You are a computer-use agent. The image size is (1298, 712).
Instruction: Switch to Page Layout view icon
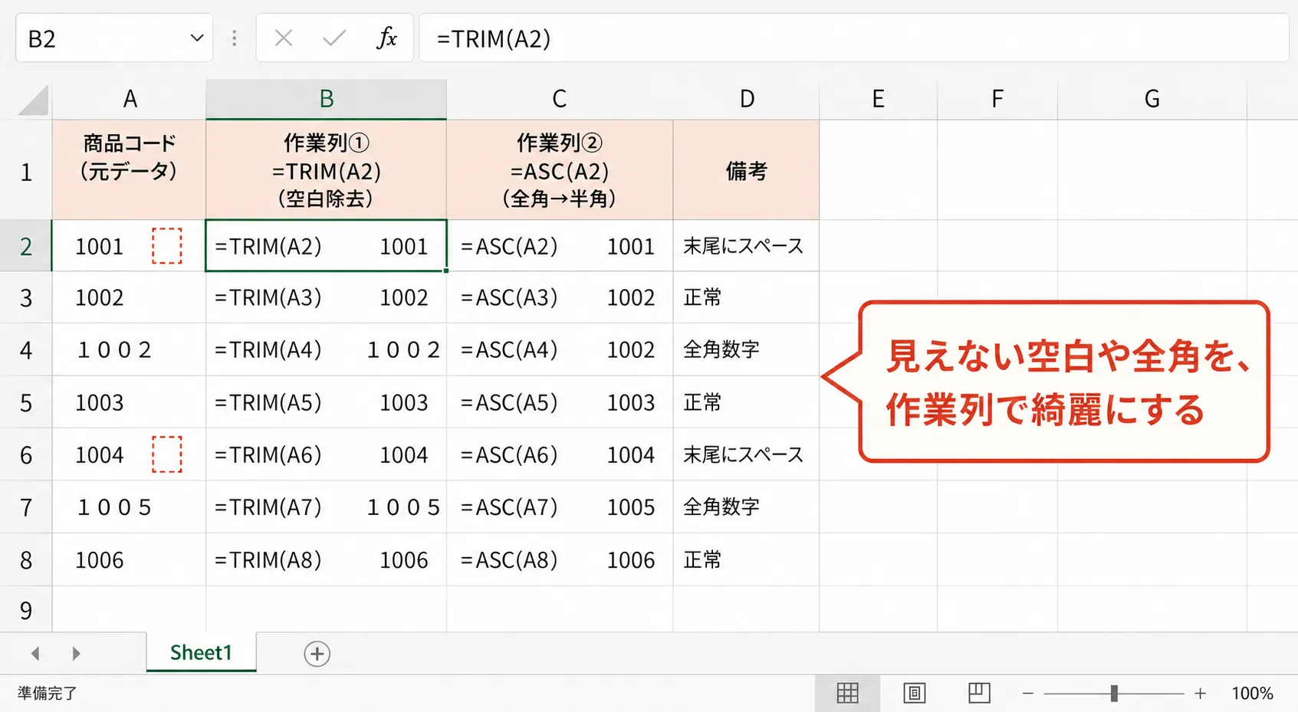pos(914,693)
